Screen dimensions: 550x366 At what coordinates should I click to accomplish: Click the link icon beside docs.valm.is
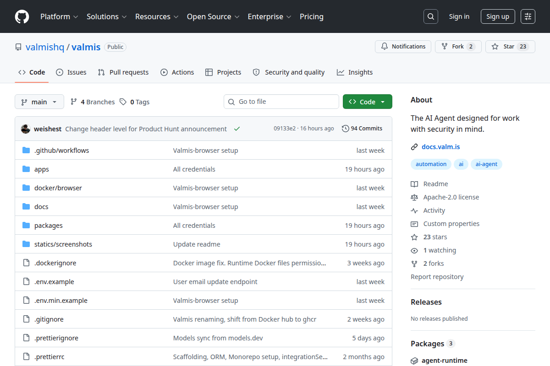414,147
